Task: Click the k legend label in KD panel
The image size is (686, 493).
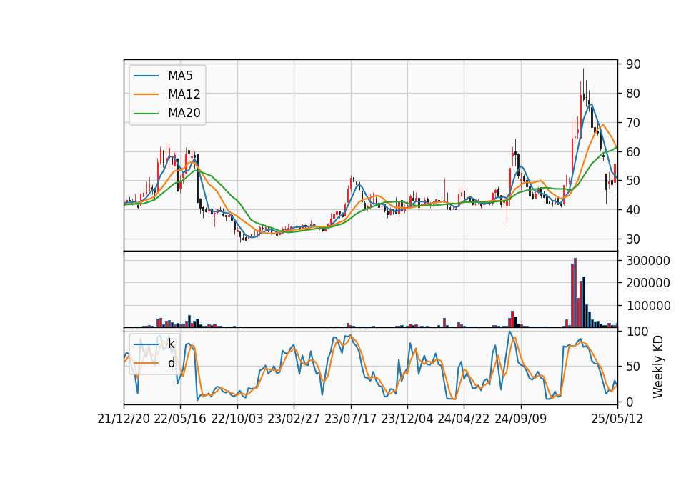Action: [x=171, y=344]
